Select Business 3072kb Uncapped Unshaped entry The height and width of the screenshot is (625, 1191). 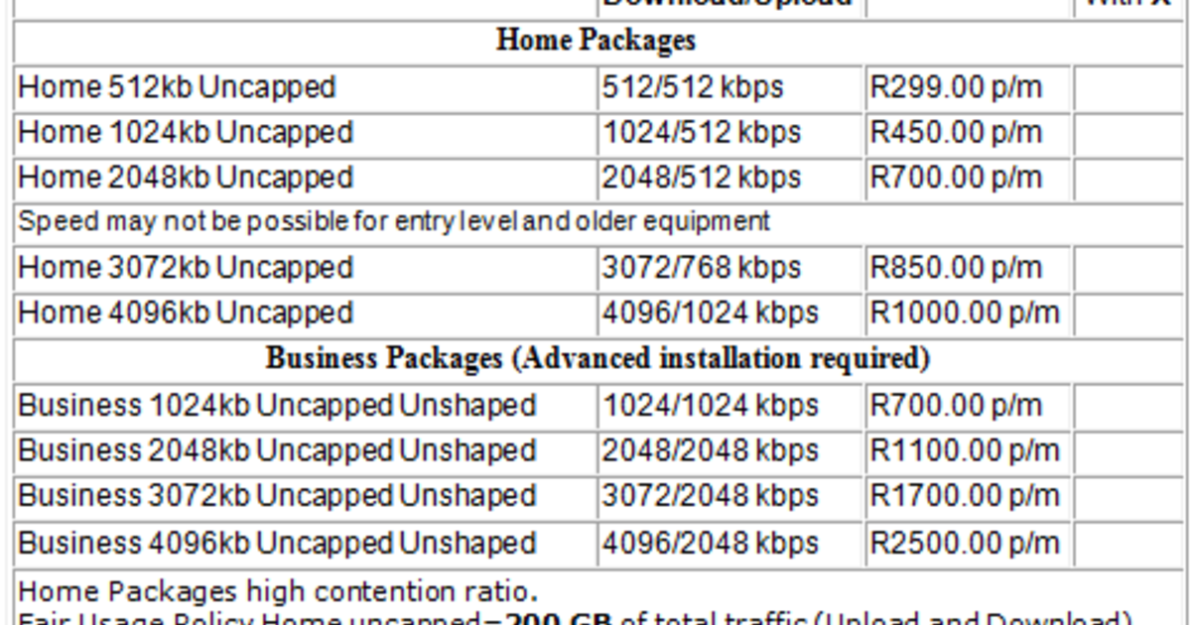pyautogui.click(x=277, y=495)
